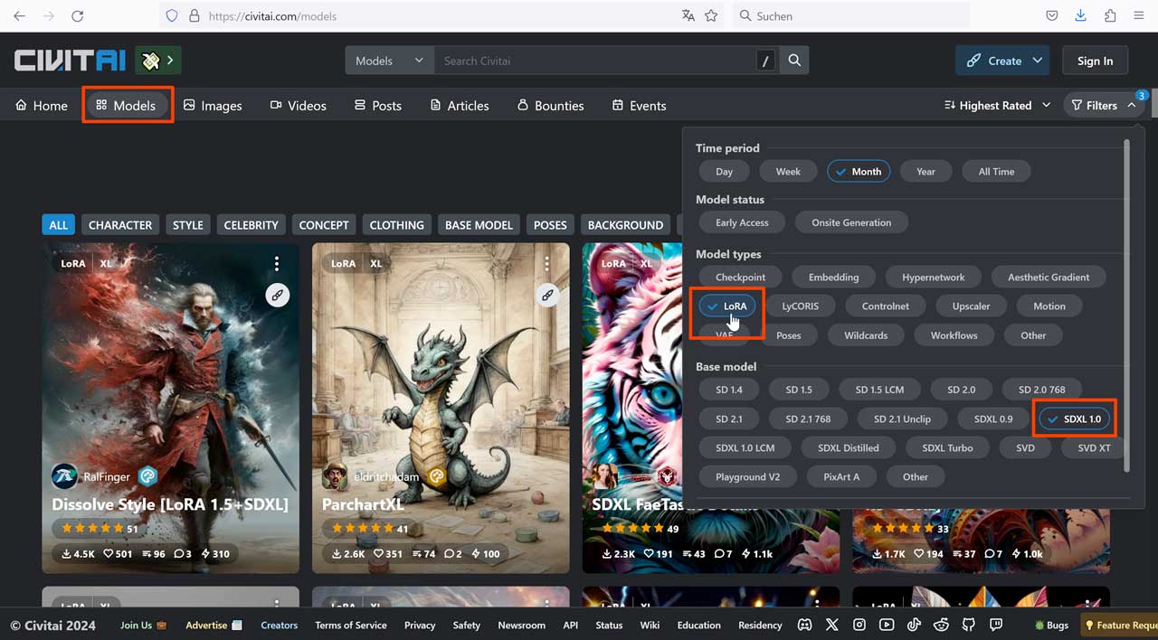The width and height of the screenshot is (1158, 640).
Task: Reload the page in the browser
Action: (78, 15)
